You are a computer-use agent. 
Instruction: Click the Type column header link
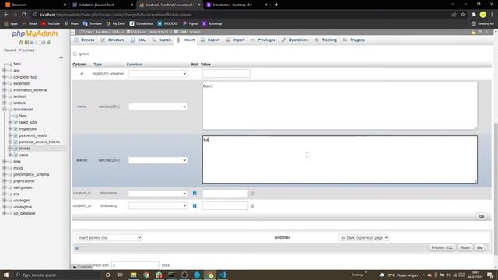click(x=97, y=65)
